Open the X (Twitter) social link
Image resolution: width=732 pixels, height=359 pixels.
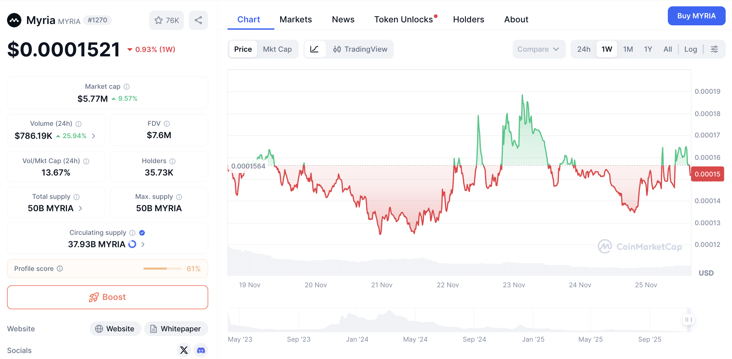tap(184, 350)
